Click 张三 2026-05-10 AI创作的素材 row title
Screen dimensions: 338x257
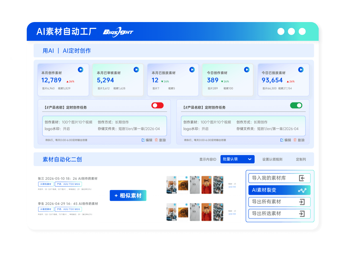[68, 178]
